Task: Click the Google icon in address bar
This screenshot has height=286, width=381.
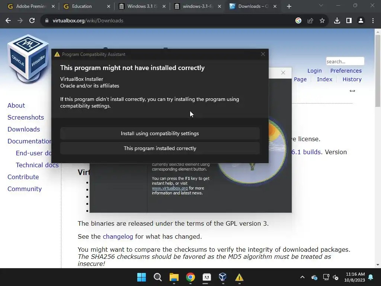Action: [298, 21]
